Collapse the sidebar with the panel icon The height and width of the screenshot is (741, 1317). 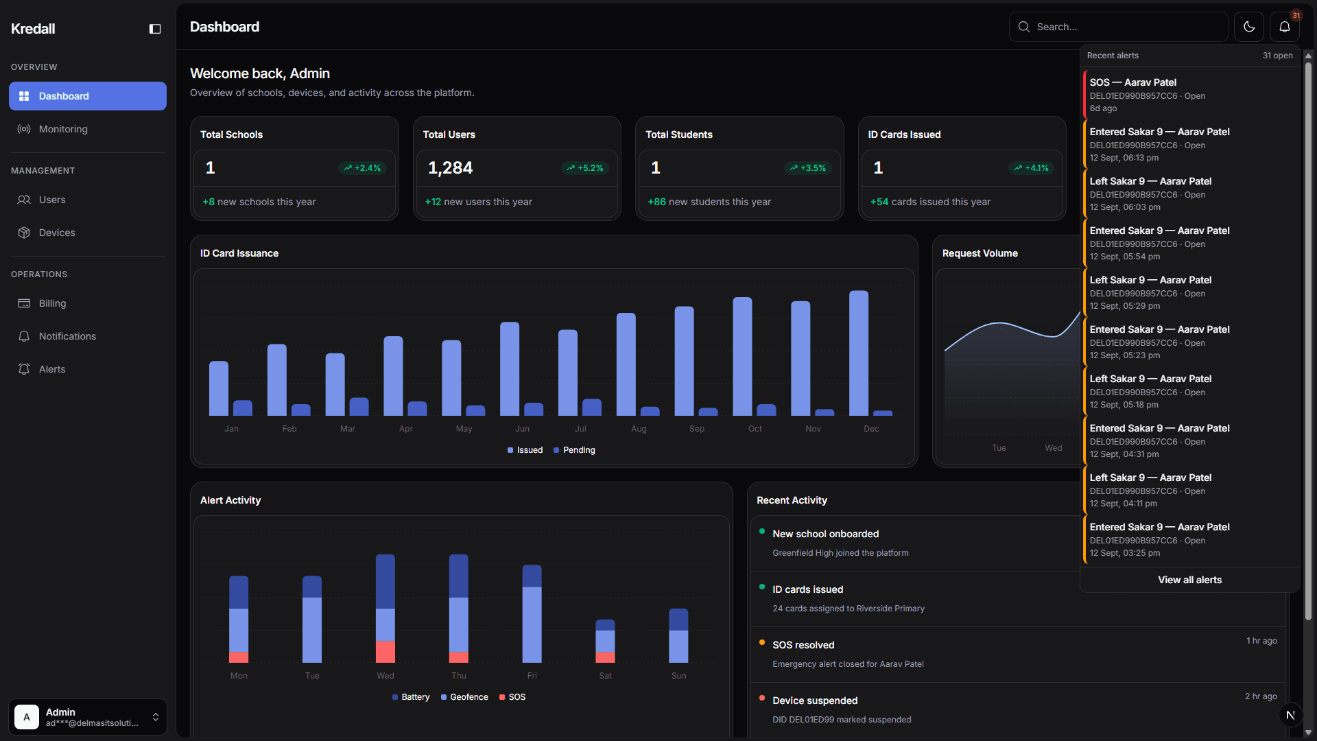pos(155,29)
